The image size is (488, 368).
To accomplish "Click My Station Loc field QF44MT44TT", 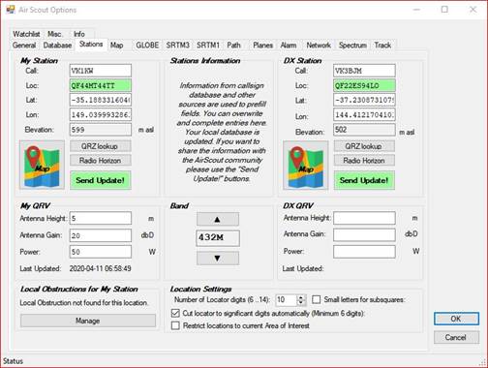I will (101, 85).
